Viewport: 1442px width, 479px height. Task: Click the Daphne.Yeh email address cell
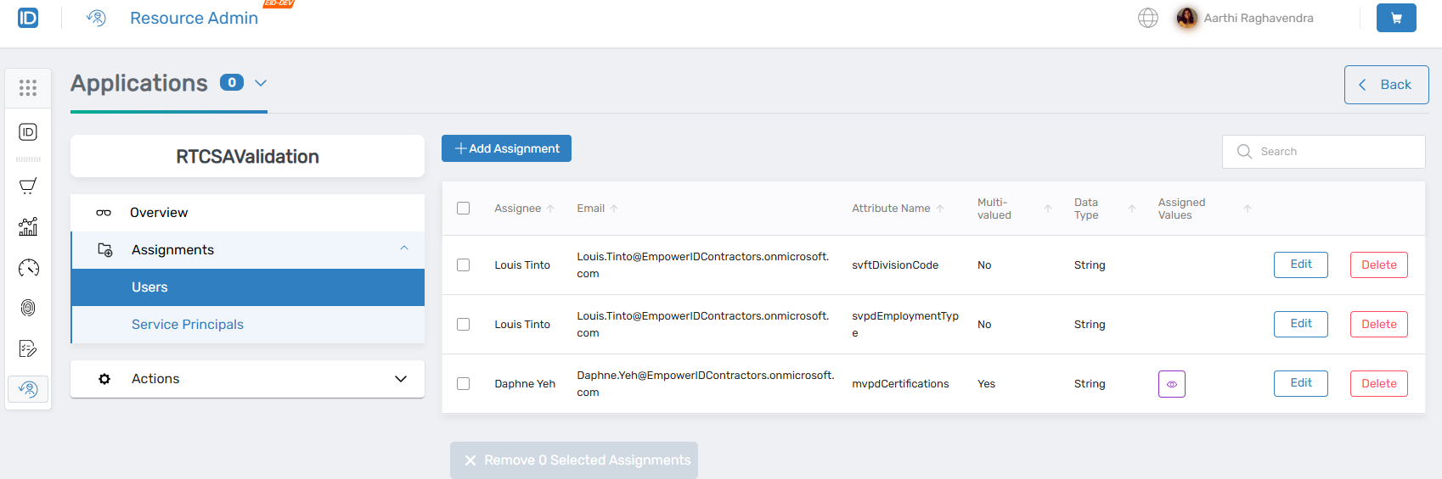(x=706, y=384)
